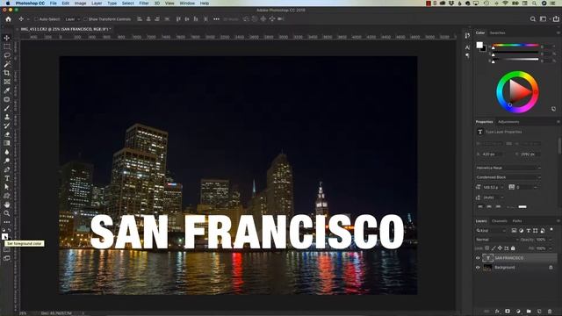
Task: Select the Hand tool
Action: (7, 205)
